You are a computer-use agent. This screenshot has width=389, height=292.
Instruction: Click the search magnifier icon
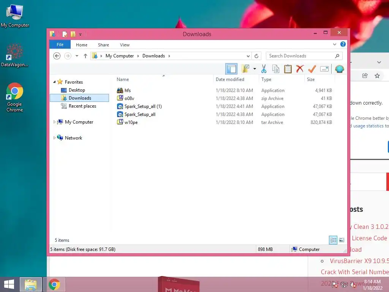[x=337, y=56]
